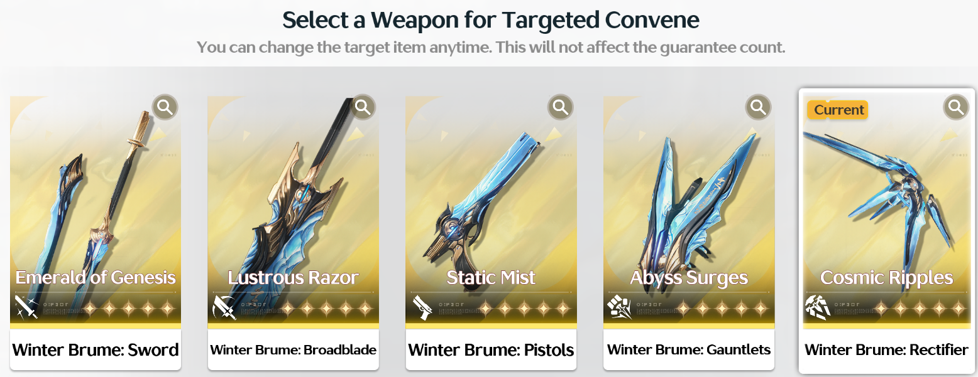The image size is (978, 377).
Task: Open magnifier preview for Emerald of Genesis
Action: point(165,107)
